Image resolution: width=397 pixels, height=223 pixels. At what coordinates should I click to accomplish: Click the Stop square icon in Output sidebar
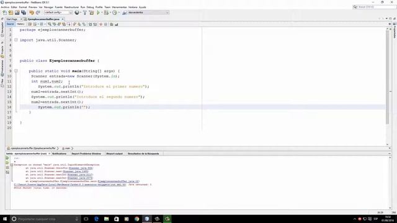(7, 167)
